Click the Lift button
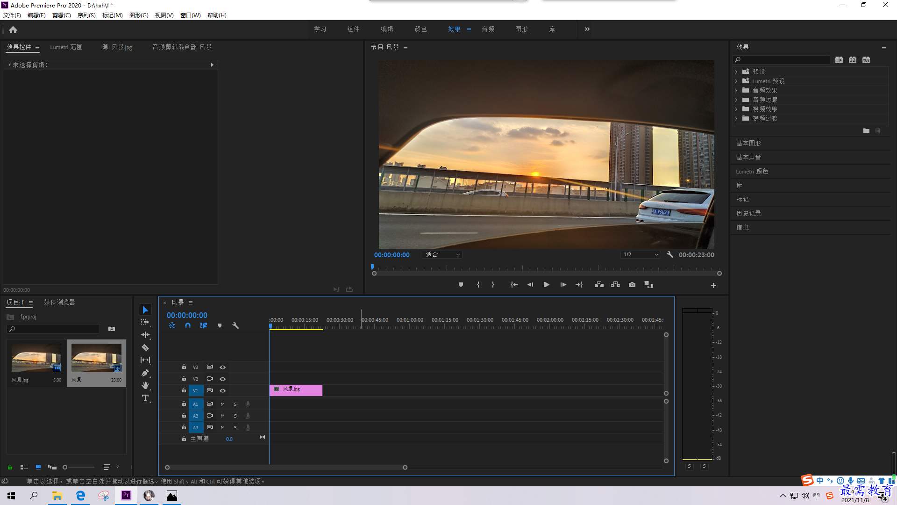 pos(599,285)
